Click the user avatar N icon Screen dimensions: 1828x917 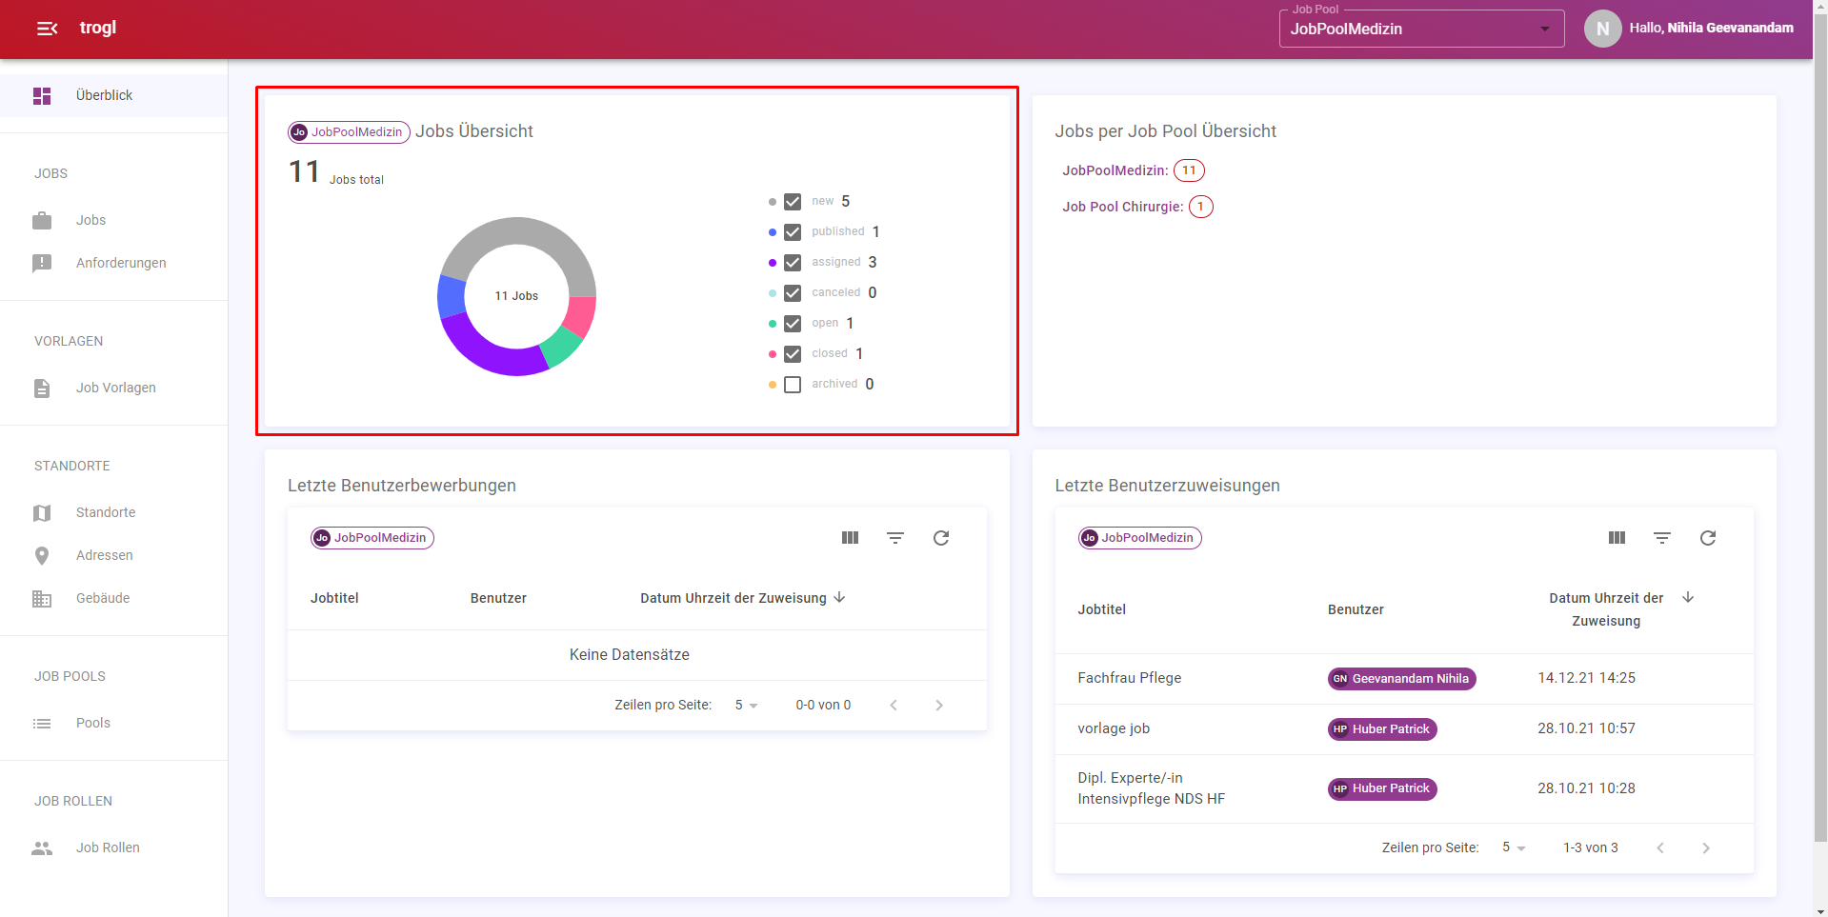(1602, 29)
